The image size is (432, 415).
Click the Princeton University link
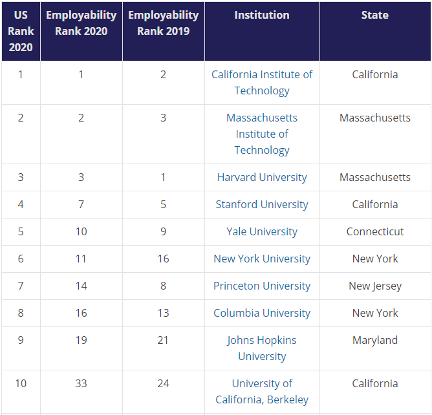(262, 286)
